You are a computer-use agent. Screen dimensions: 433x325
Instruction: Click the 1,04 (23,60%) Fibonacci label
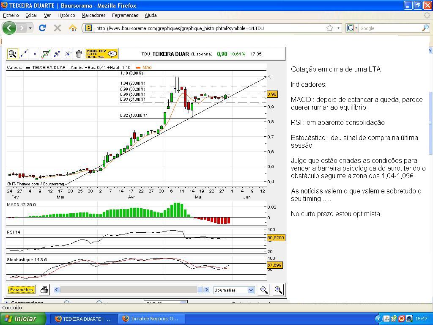pos(132,83)
